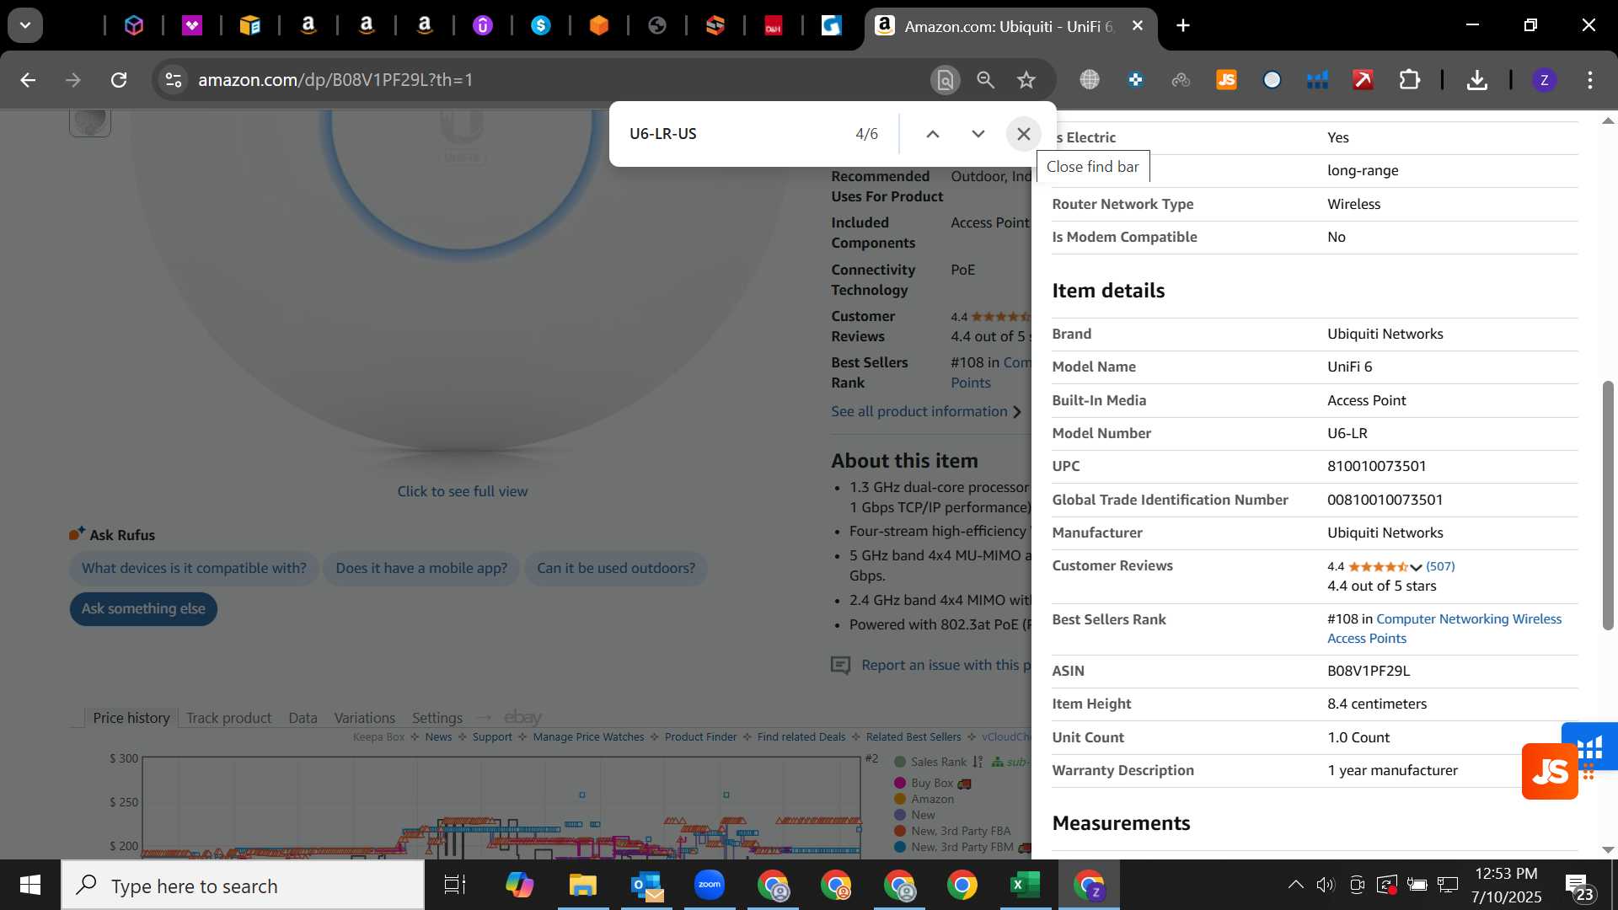Close the Amazon Ubiquiti tab

click(1137, 25)
